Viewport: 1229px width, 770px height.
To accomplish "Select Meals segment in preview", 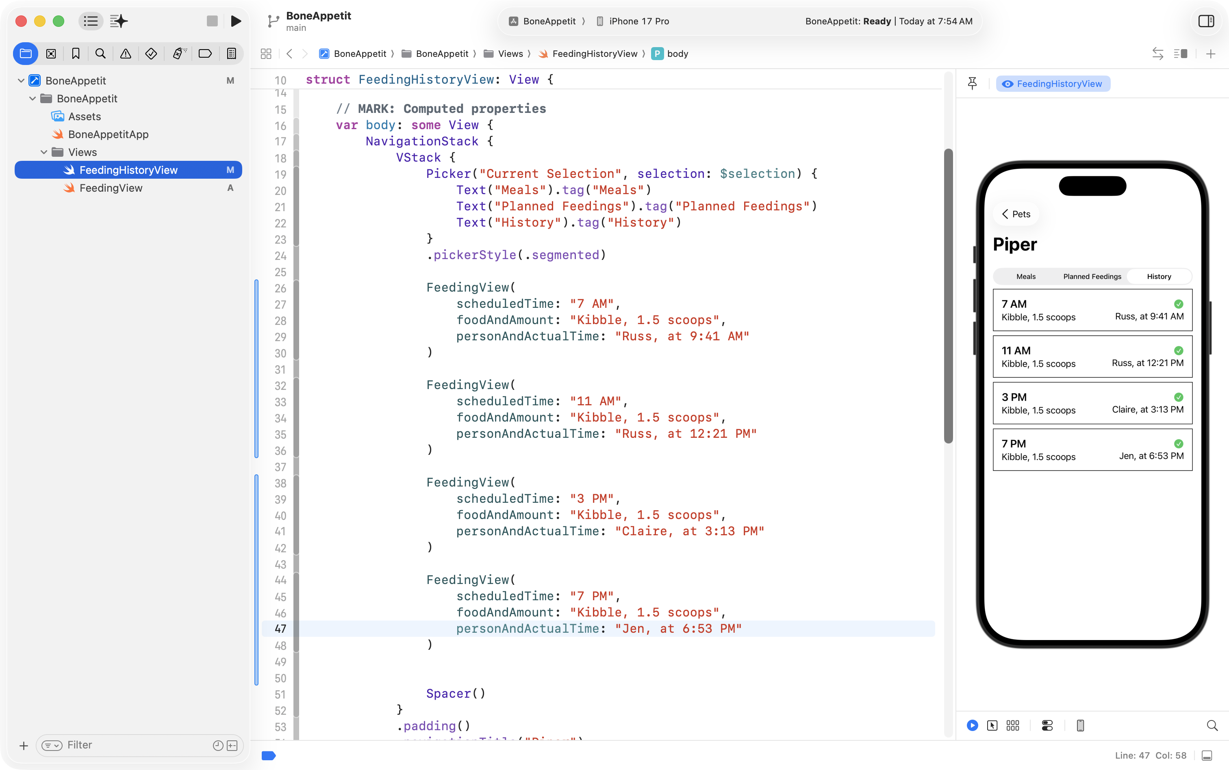I will (1026, 277).
